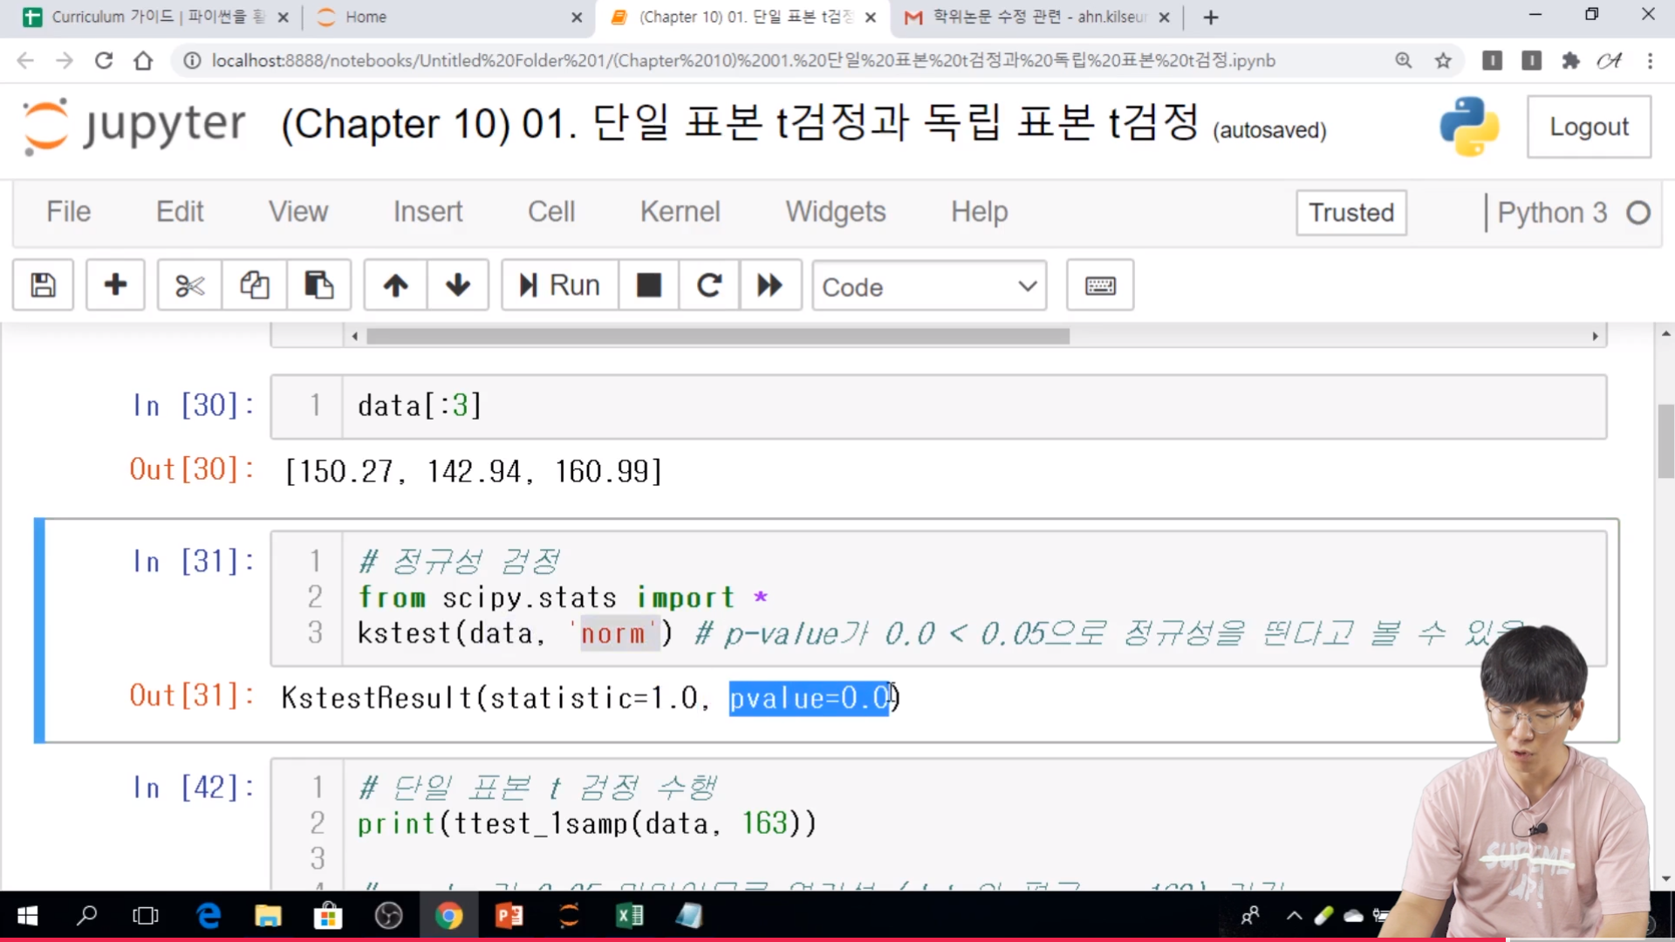The width and height of the screenshot is (1675, 942).
Task: Paste cells below using the clipboard icon
Action: pos(318,285)
